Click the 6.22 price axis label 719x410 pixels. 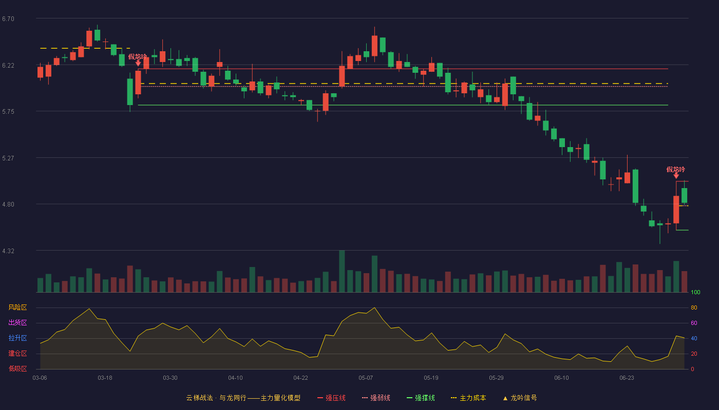click(x=8, y=66)
